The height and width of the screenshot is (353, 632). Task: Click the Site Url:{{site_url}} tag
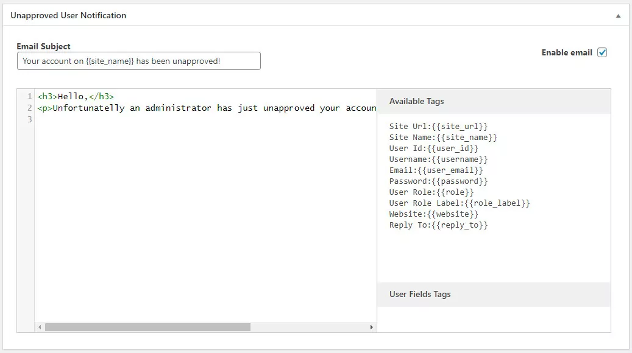pyautogui.click(x=438, y=127)
